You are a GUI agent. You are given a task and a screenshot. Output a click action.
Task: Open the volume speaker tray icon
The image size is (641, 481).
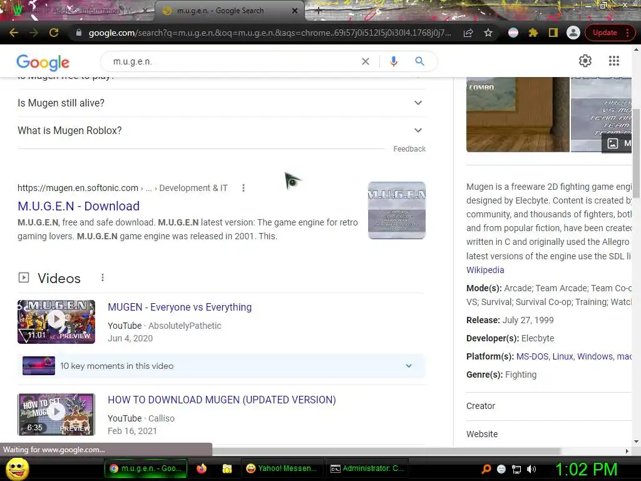(531, 469)
